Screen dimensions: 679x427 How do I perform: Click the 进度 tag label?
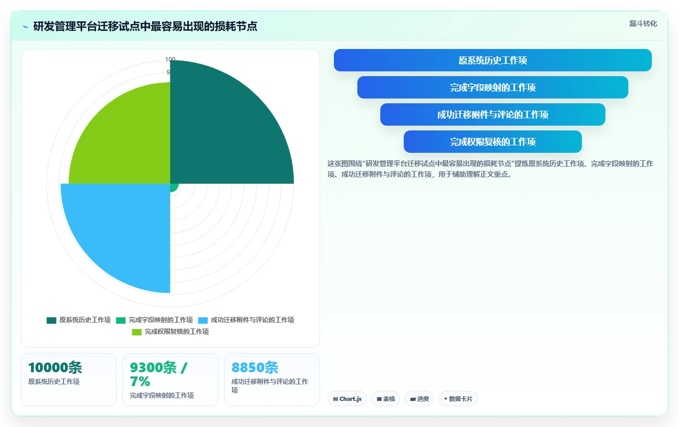coord(423,399)
